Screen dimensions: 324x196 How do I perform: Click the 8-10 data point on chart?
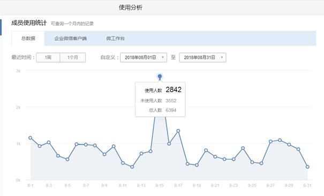click(x=114, y=146)
